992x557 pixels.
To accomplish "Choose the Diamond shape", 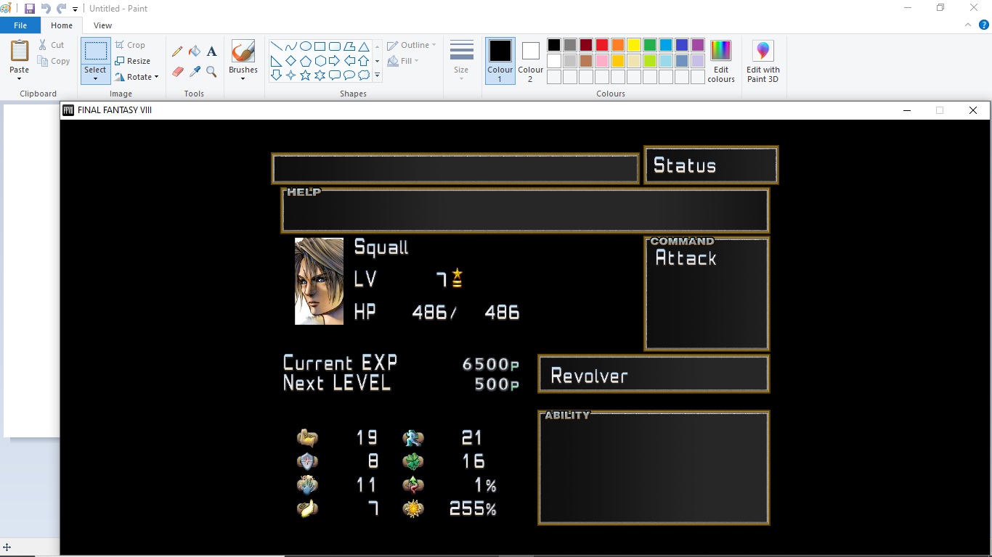I will tap(291, 61).
